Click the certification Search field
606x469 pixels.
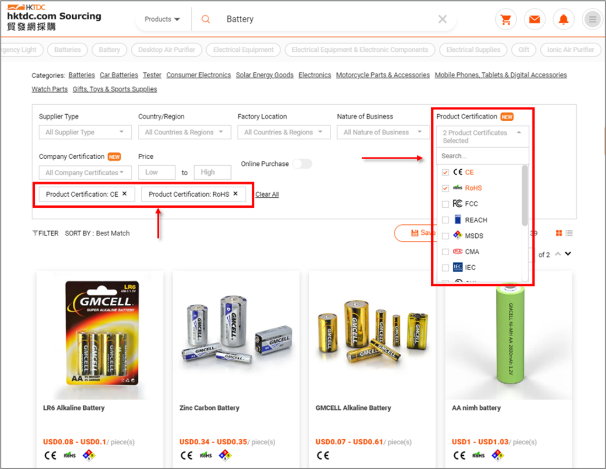click(482, 156)
